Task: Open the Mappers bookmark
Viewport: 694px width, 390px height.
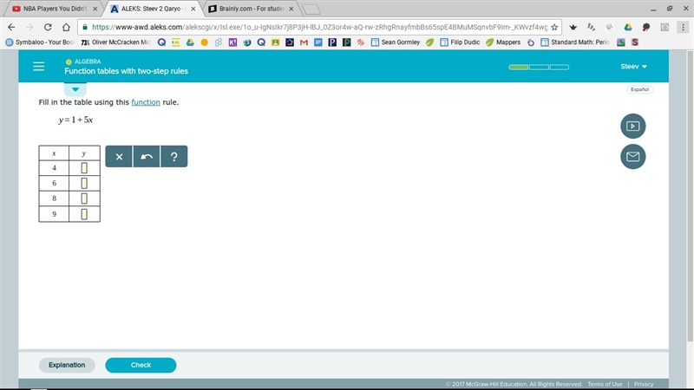Action: pyautogui.click(x=503, y=42)
